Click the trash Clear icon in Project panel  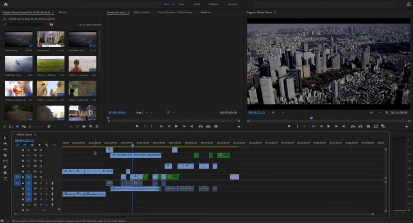tap(97, 126)
